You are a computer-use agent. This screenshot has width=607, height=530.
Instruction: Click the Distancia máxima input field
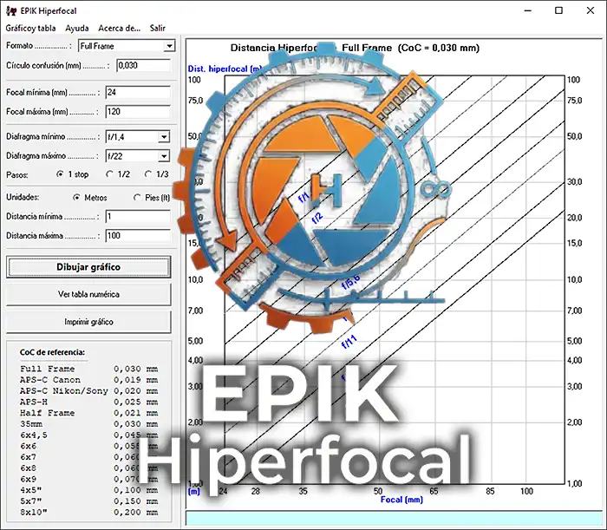click(138, 236)
